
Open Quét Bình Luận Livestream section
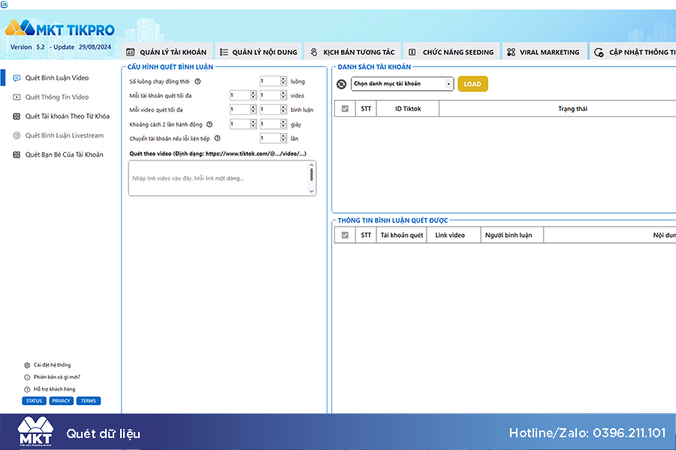pyautogui.click(x=65, y=136)
